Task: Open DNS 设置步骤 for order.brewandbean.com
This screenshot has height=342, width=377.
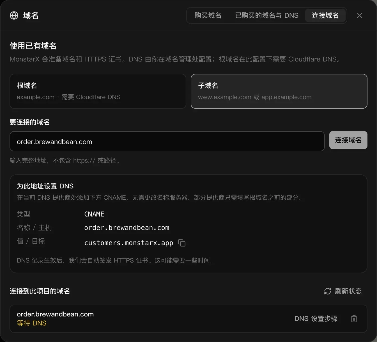Action: [x=316, y=319]
